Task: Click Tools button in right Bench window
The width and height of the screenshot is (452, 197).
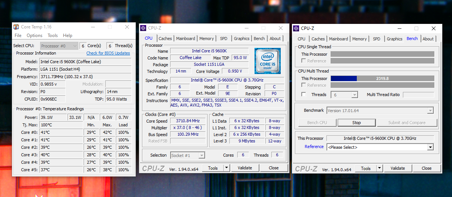Action: pos(366,169)
